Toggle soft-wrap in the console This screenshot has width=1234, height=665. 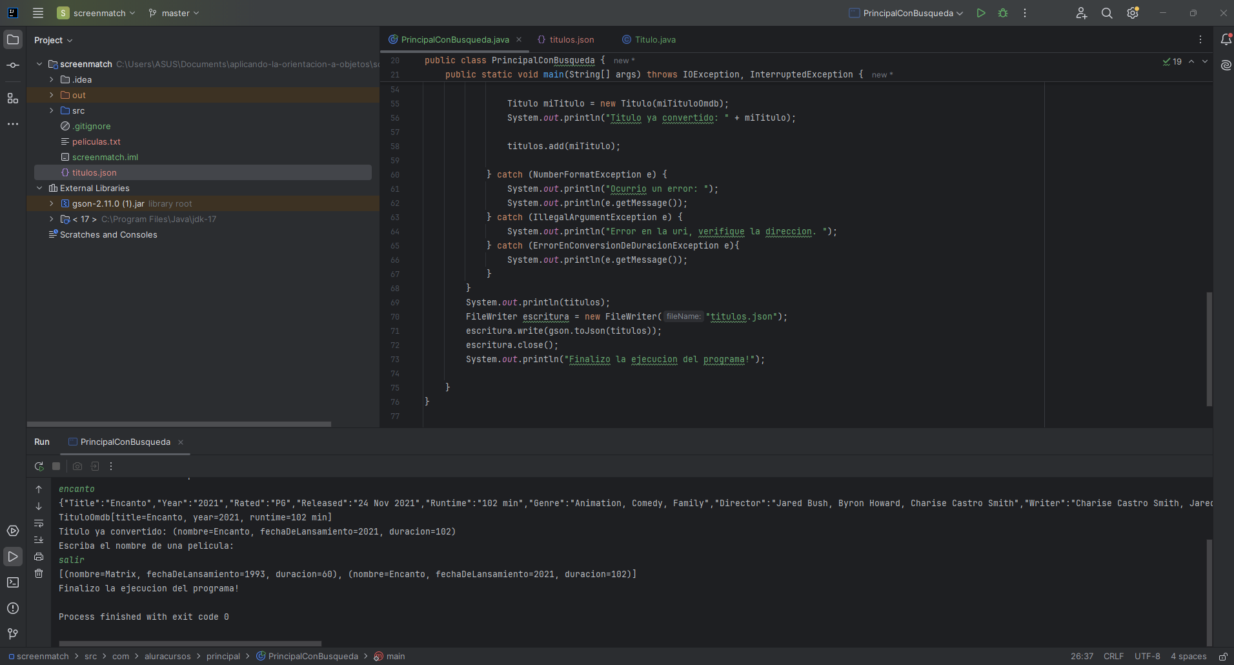[39, 523]
